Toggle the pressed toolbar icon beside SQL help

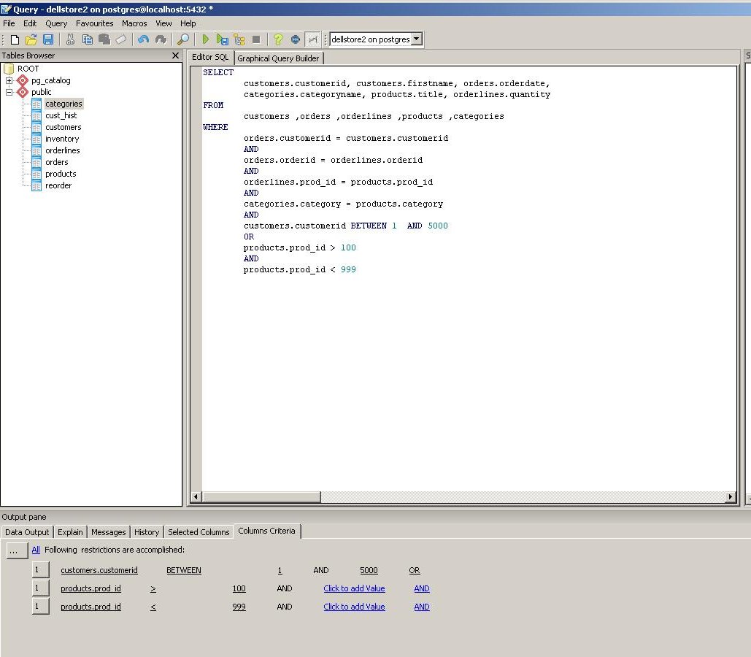coord(313,39)
